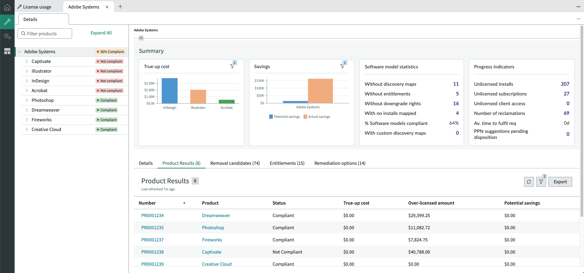Expand the Captivate tree node
The width and height of the screenshot is (584, 273).
pos(27,61)
